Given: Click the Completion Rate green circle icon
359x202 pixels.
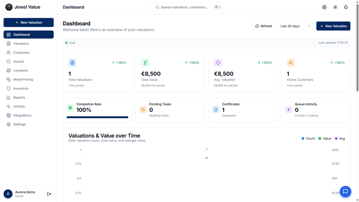Looking at the screenshot, I should click(x=70, y=108).
